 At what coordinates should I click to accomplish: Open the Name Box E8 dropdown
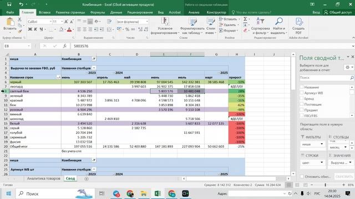pyautogui.click(x=29, y=46)
